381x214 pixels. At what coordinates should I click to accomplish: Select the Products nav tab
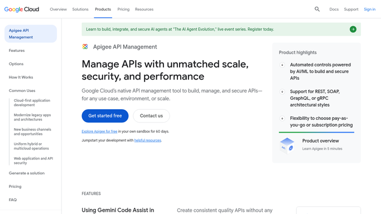103,9
